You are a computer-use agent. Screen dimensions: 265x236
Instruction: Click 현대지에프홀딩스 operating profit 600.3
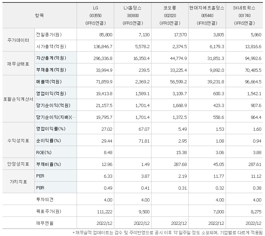point(219,93)
